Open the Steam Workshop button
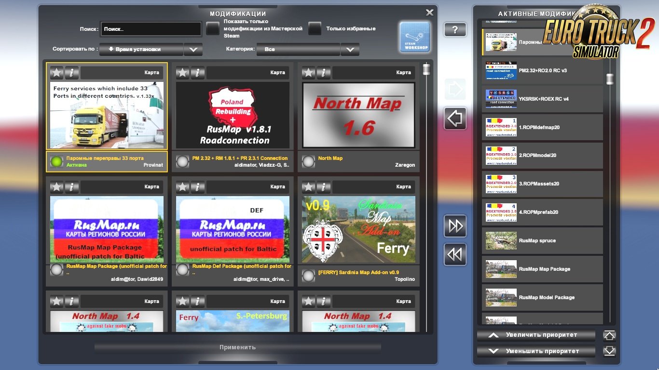 [x=414, y=37]
